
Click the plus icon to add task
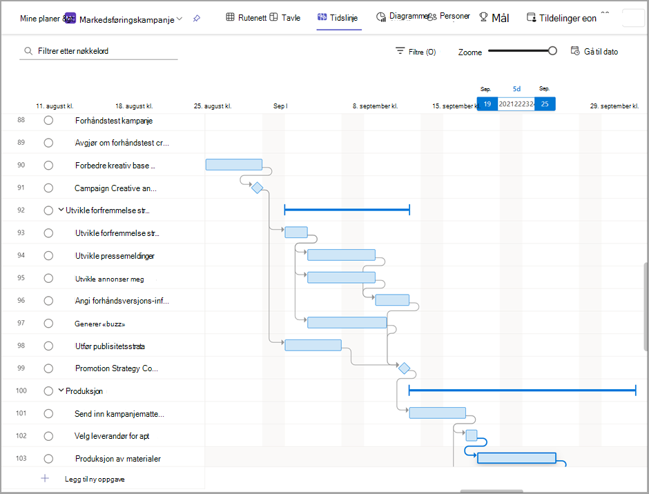45,478
